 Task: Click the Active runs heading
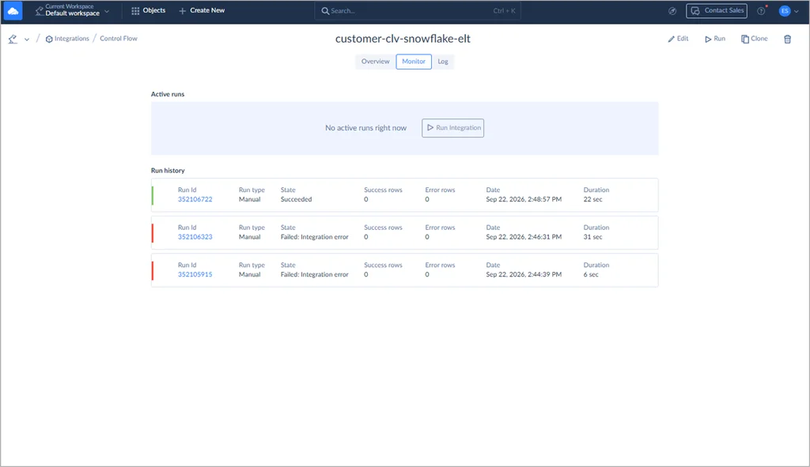(168, 94)
